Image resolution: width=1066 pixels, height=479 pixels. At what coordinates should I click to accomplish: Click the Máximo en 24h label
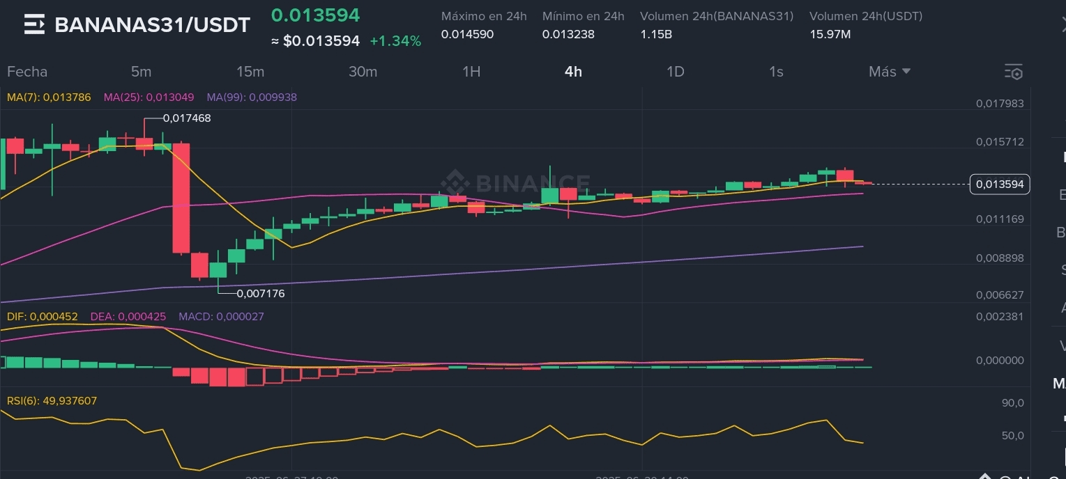point(484,16)
